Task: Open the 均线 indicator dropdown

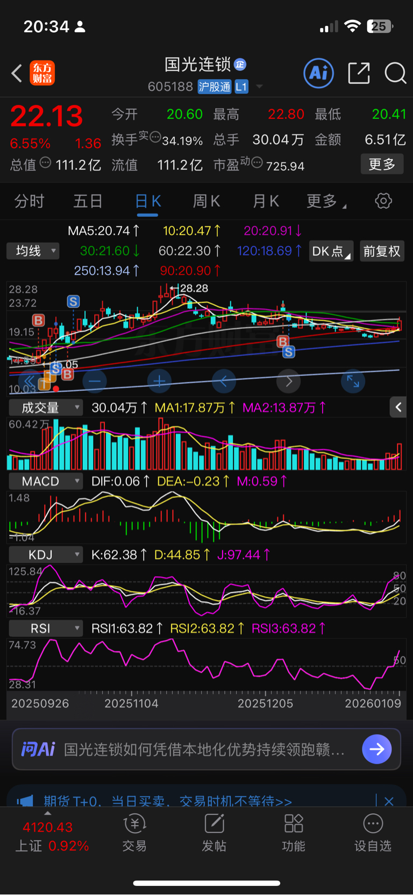Action: [x=33, y=251]
